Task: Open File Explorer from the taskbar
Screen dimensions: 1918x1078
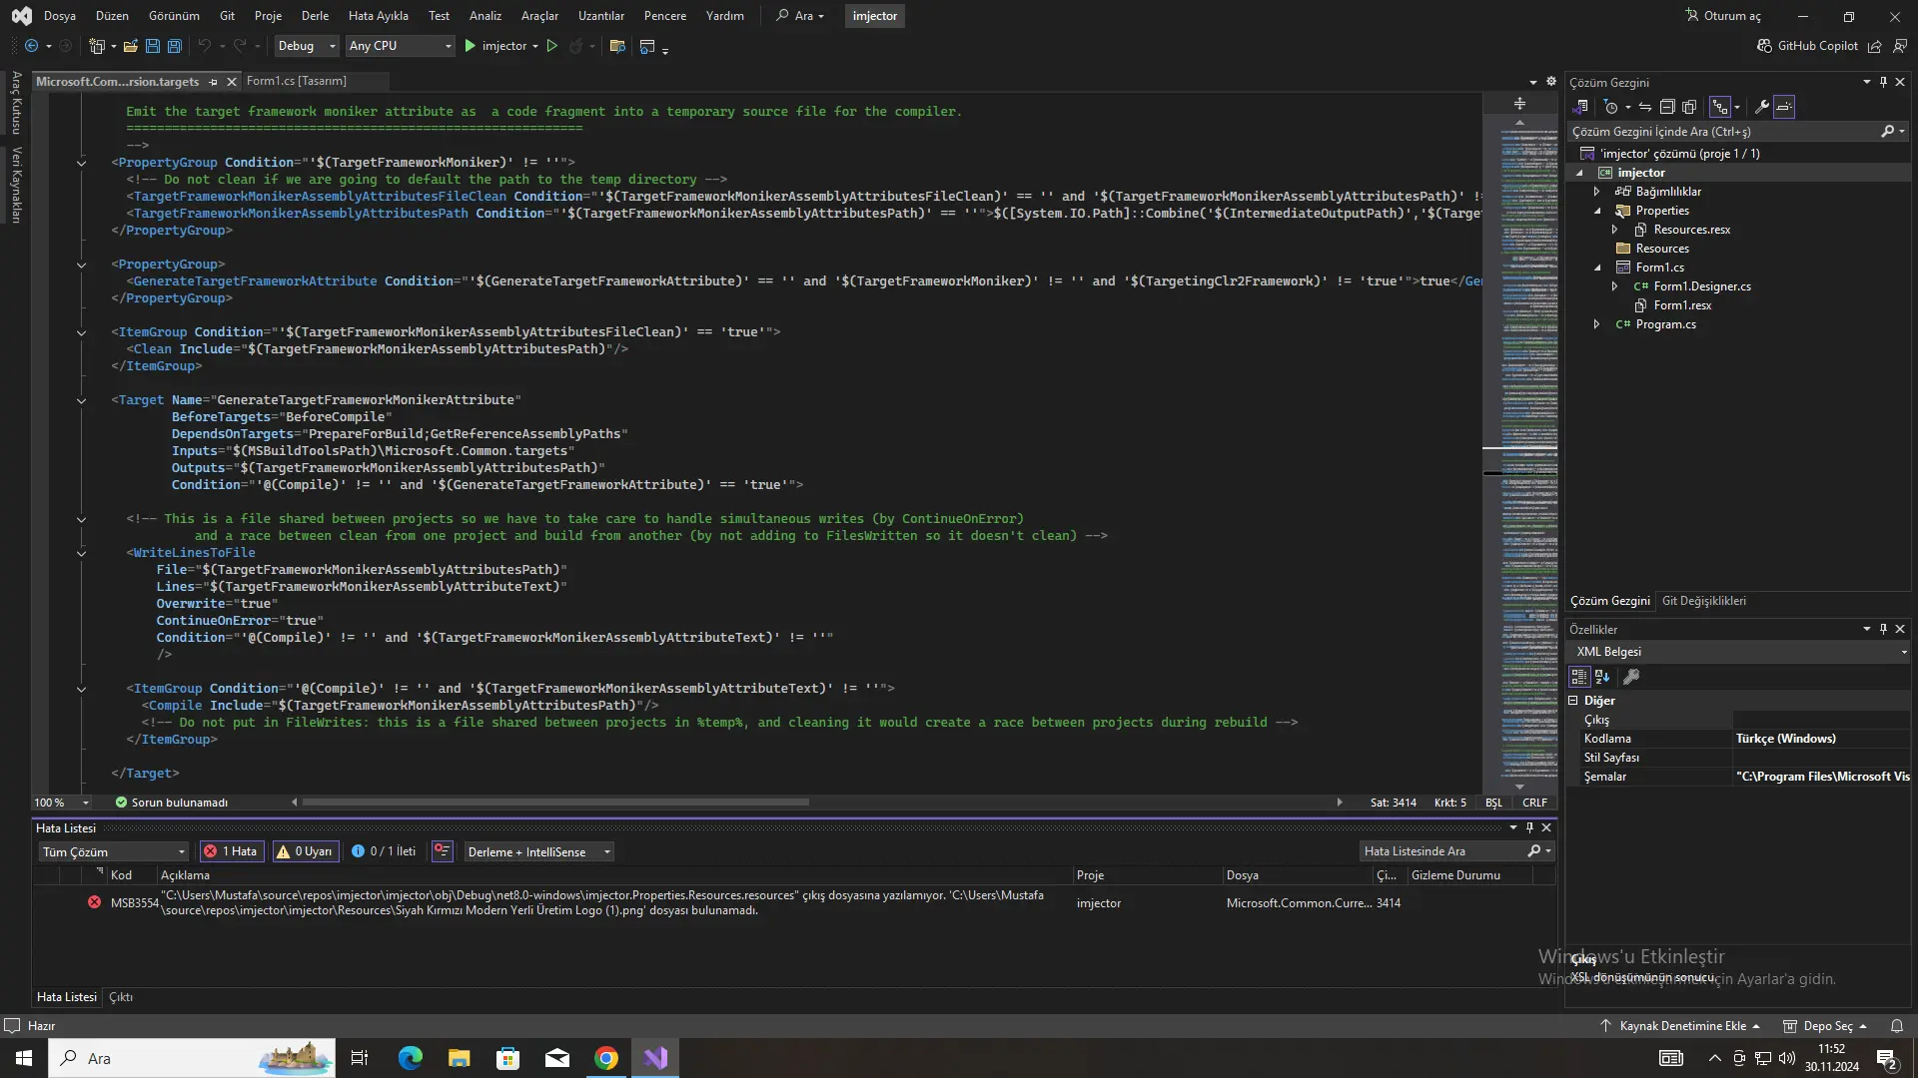Action: pyautogui.click(x=459, y=1058)
